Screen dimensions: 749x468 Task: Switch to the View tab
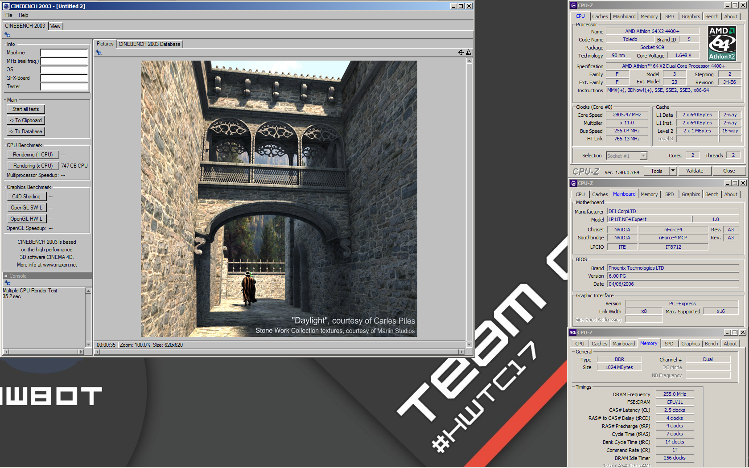(55, 26)
